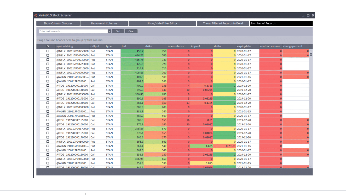The image size is (346, 195).
Task: Sort by type column header
Action: pyautogui.click(x=113, y=46)
